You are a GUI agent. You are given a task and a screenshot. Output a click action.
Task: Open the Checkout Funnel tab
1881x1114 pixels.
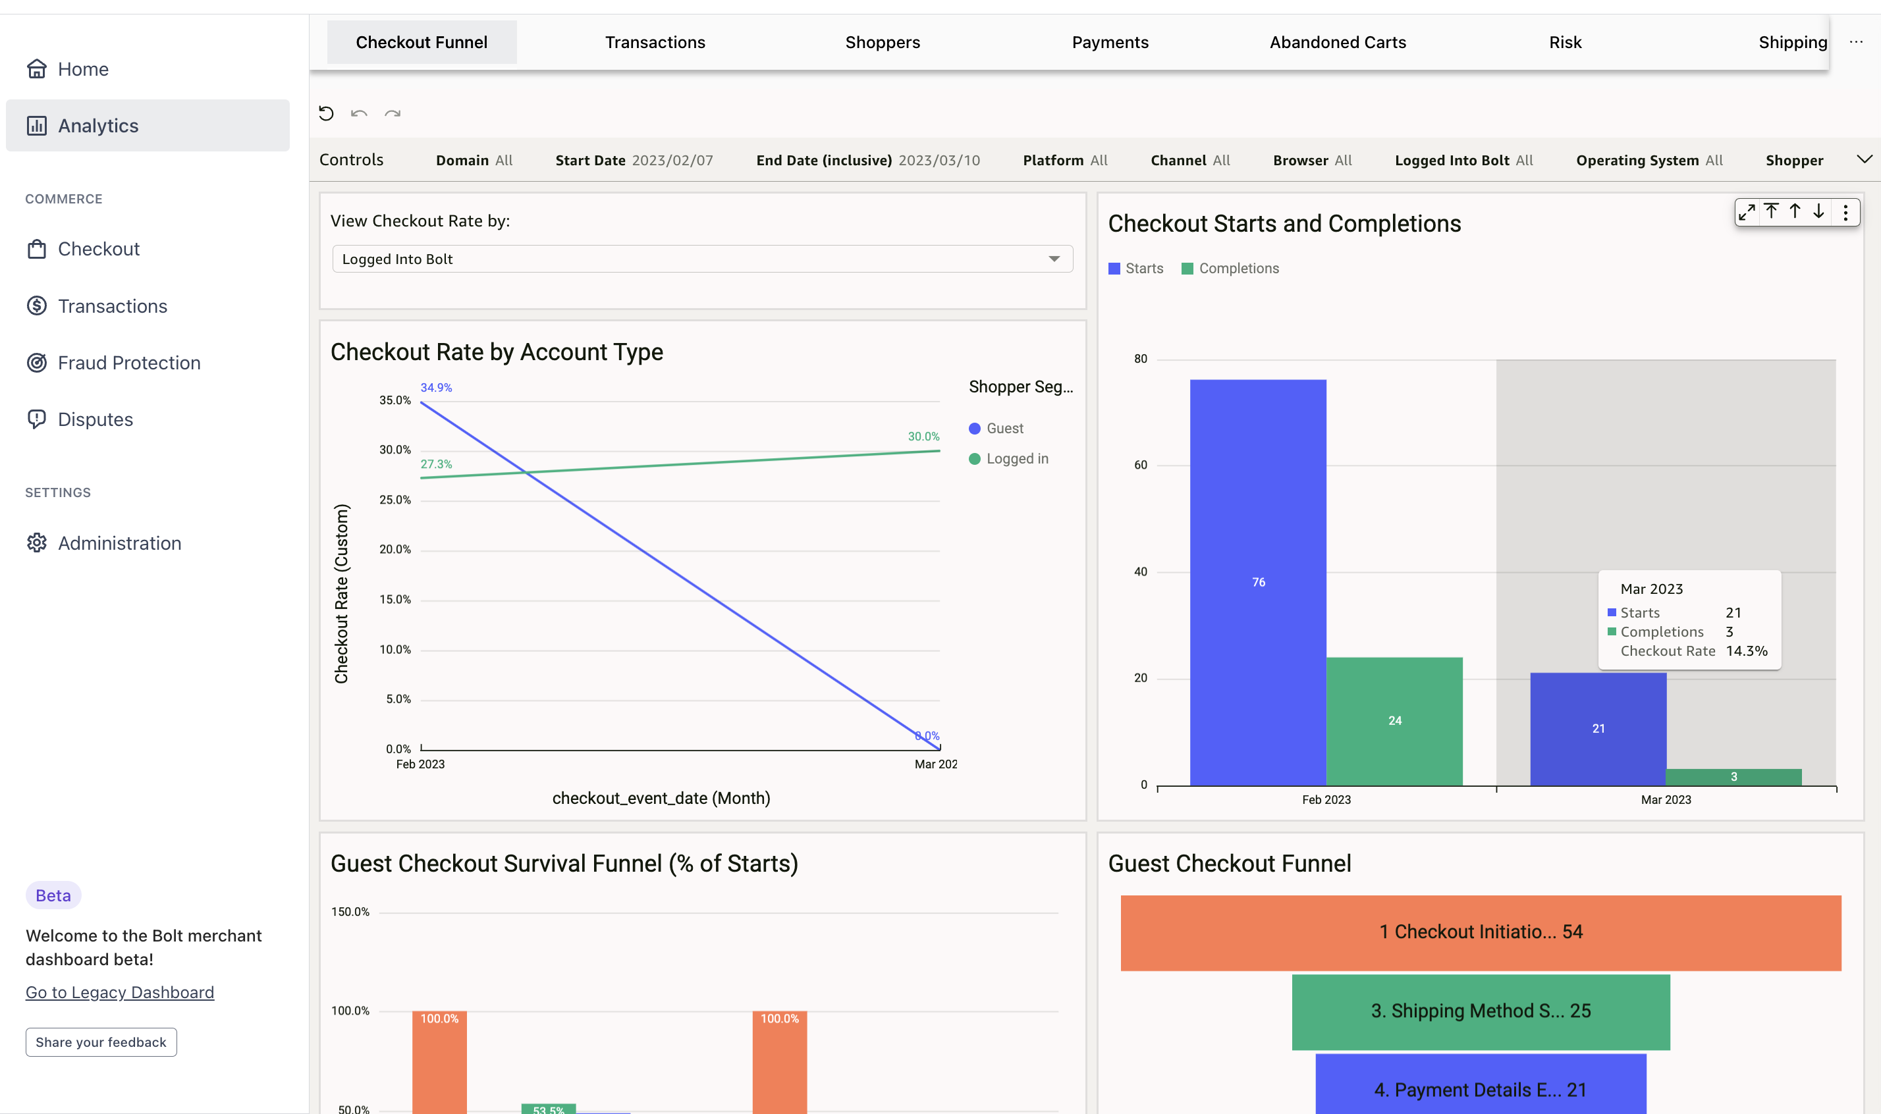[x=422, y=42]
